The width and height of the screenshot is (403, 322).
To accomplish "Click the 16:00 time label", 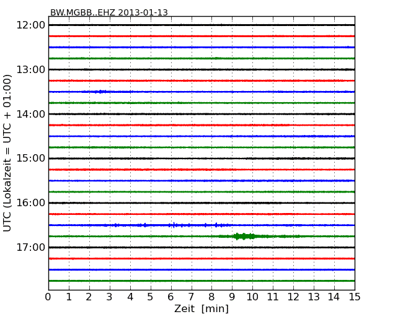I will pyautogui.click(x=31, y=203).
